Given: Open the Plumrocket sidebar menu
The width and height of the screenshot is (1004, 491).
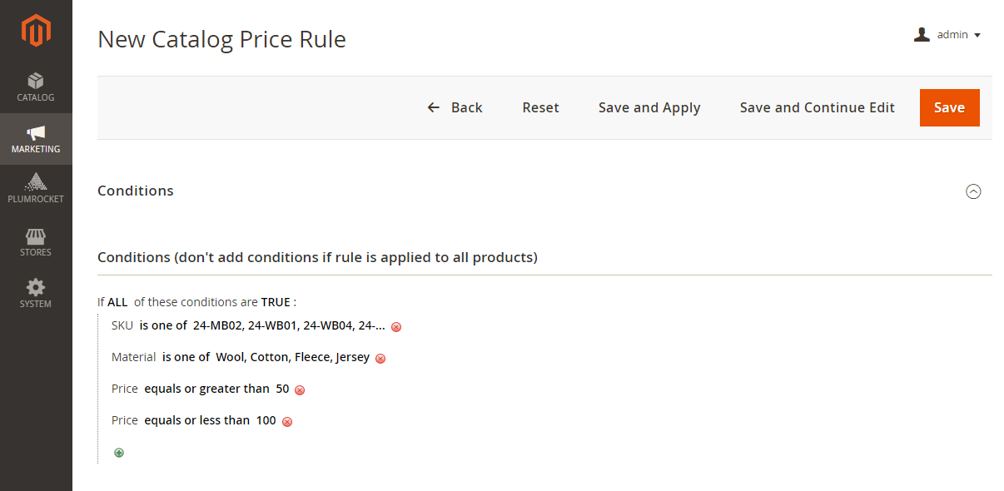Looking at the screenshot, I should pos(36,189).
